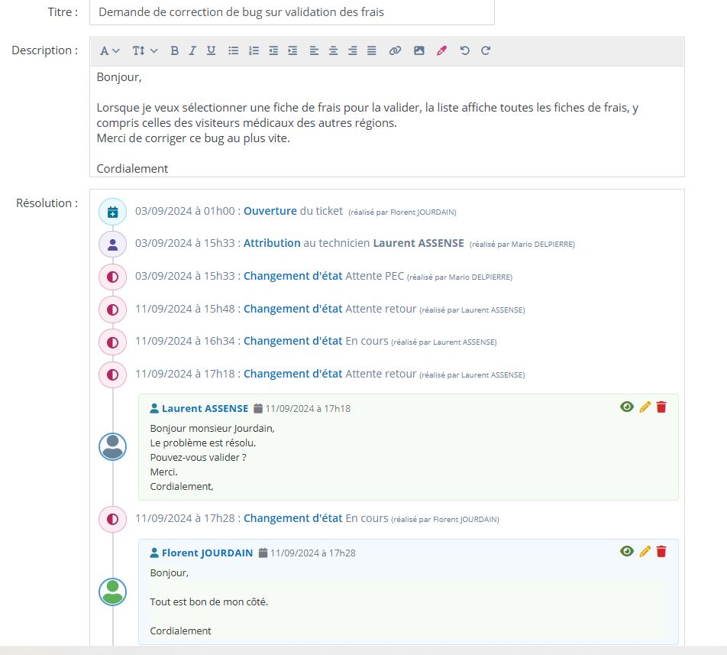727x655 pixels.
Task: Toggle bold formatting in description toolbar
Action: click(x=174, y=50)
